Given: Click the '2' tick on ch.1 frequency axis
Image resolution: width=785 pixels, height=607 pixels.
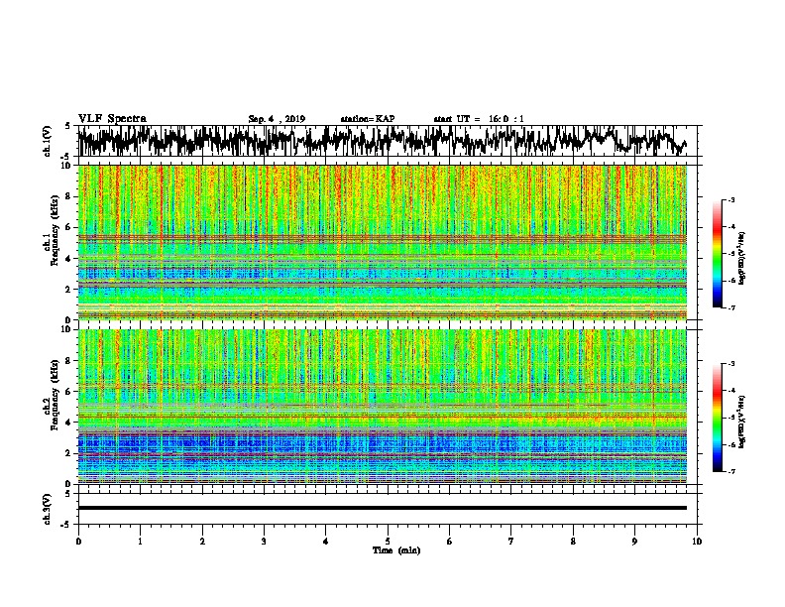Looking at the screenshot, I should 69,289.
